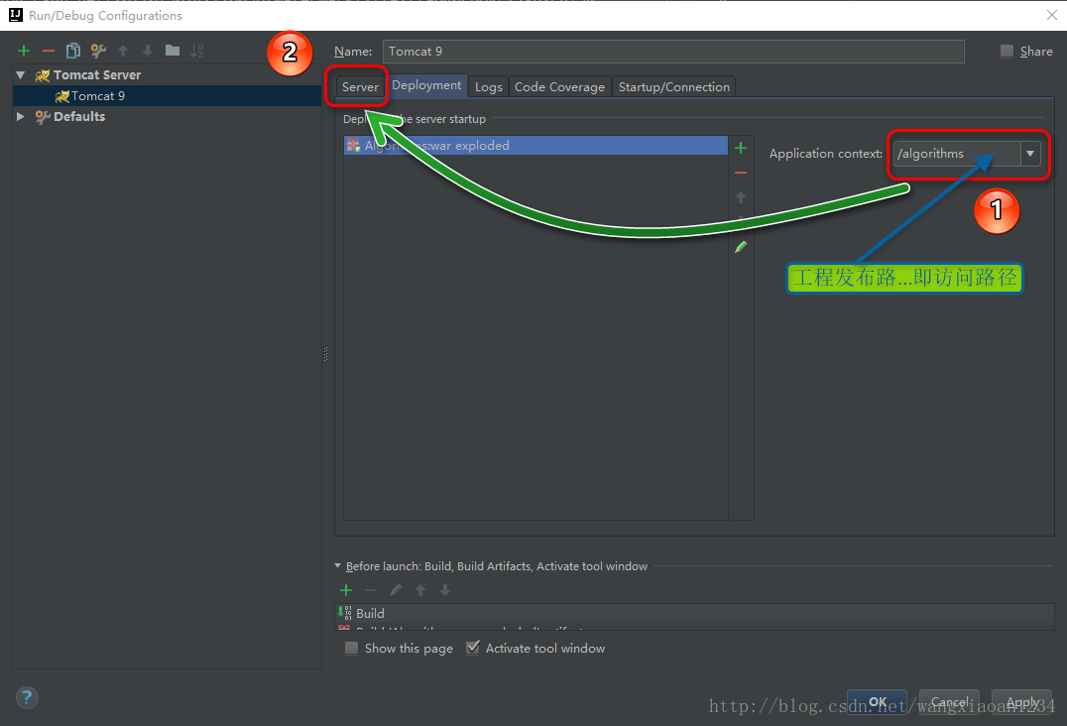
Task: Check the Show this page option
Action: (x=351, y=649)
